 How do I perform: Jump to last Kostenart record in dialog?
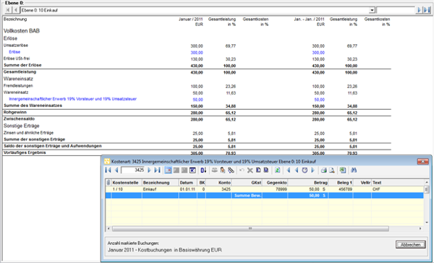(x=157, y=170)
